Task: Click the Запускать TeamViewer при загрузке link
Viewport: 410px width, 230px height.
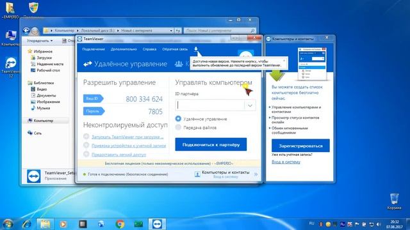Action: [127, 137]
